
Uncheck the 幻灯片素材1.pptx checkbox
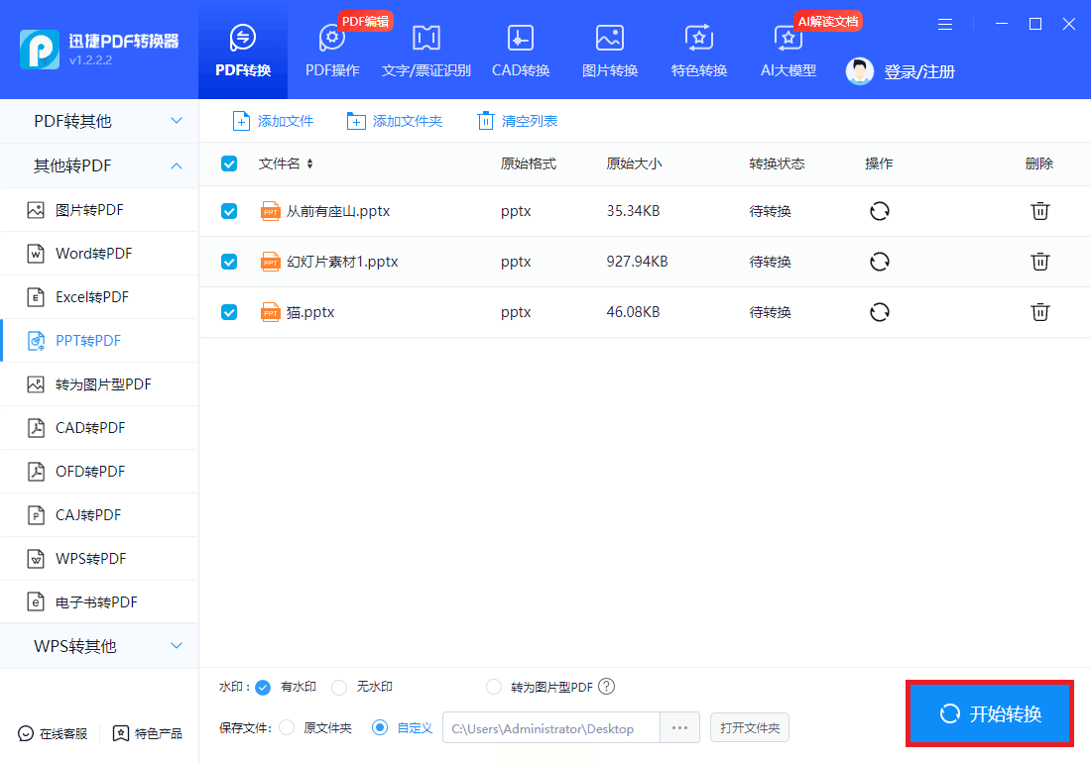click(x=229, y=262)
